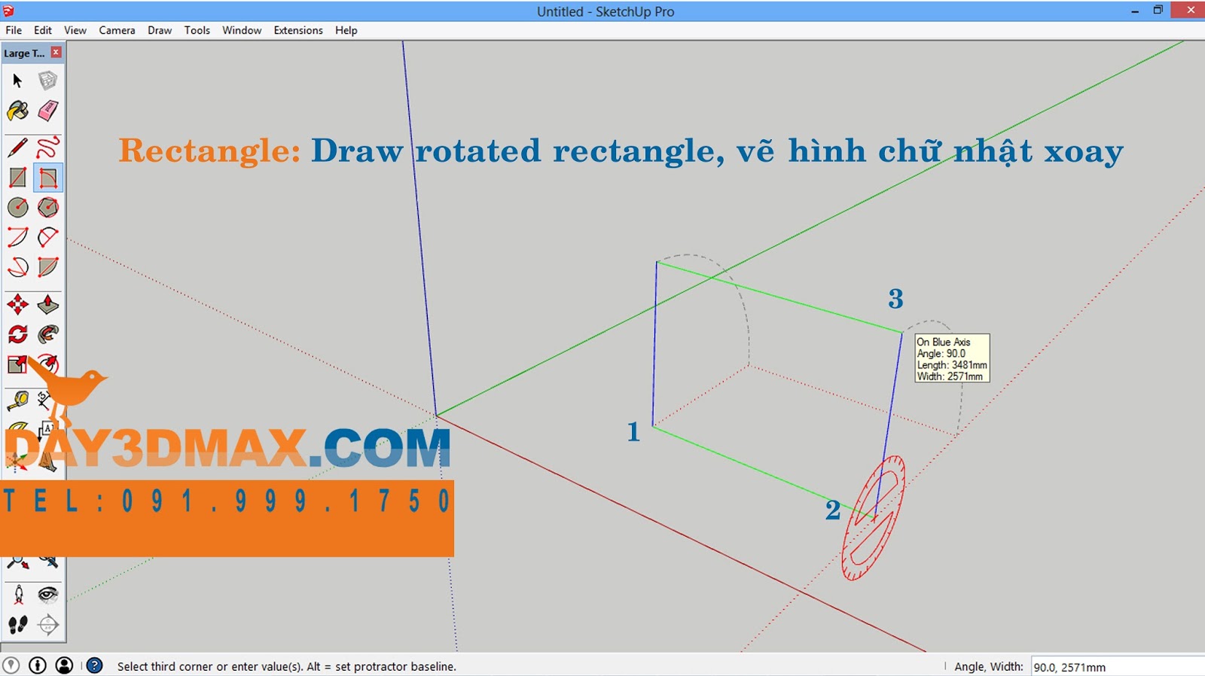Click the 'Angle, Width:' label
This screenshot has width=1205, height=676.
989,667
